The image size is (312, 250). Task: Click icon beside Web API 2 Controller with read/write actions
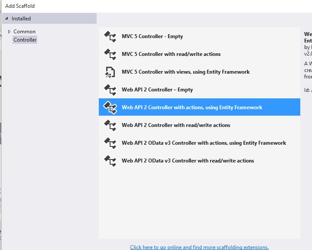(x=110, y=125)
